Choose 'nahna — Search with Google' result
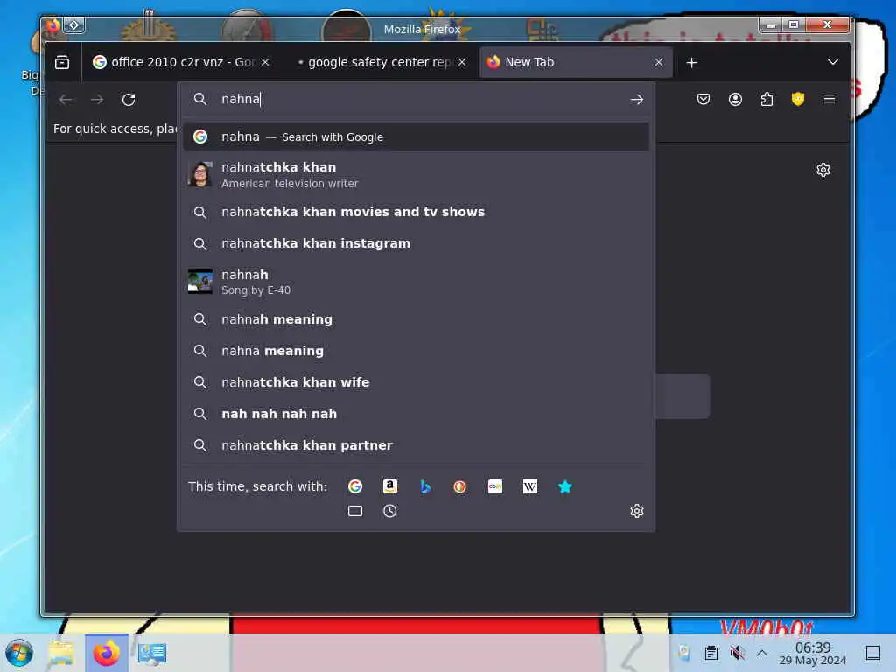Viewport: 896px width, 672px height. click(x=416, y=137)
